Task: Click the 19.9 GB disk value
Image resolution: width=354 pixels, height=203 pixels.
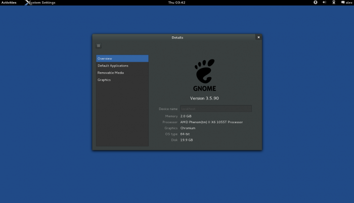Action: tap(187, 140)
